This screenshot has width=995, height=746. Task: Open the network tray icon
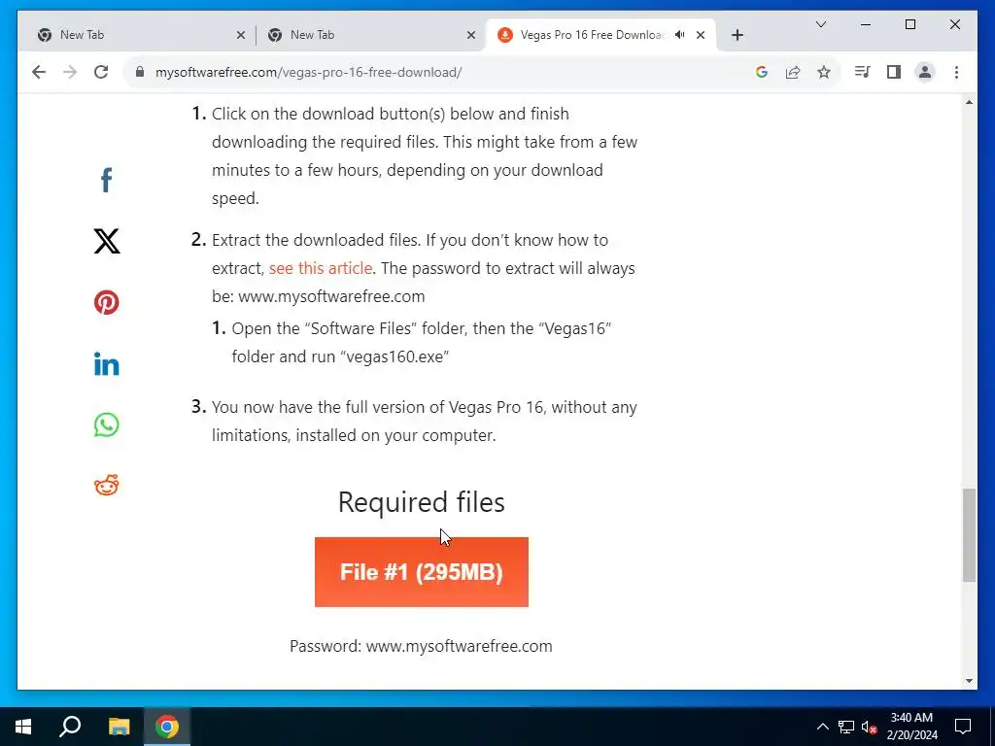pyautogui.click(x=846, y=727)
